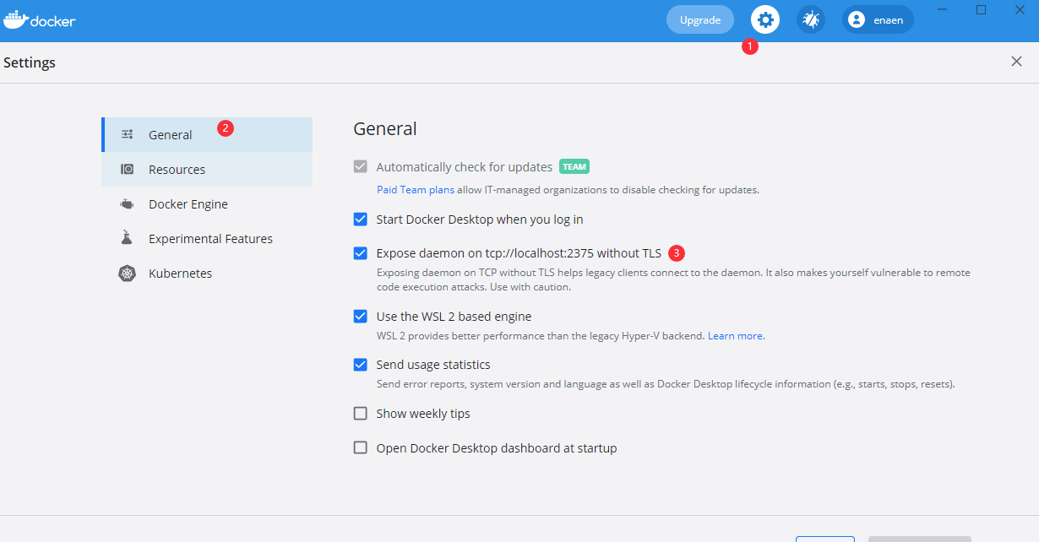Open settings via the gear icon
The image size is (1039, 542).
tap(765, 19)
